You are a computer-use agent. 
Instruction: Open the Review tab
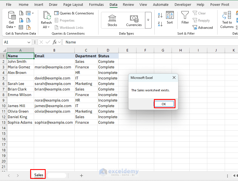click(128, 4)
